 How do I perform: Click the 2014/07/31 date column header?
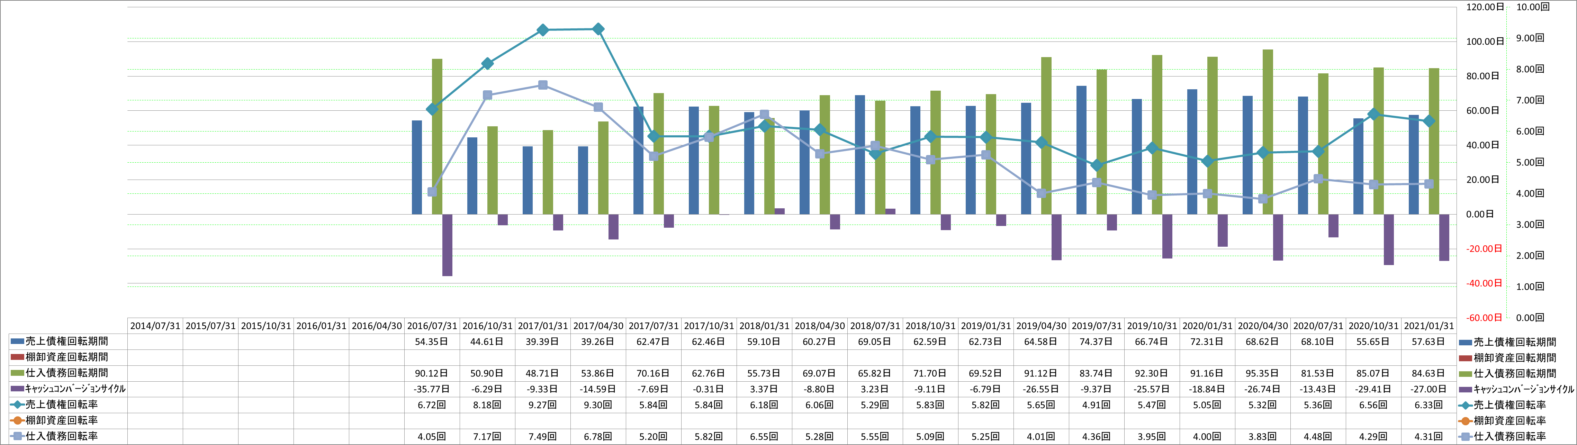pyautogui.click(x=155, y=326)
